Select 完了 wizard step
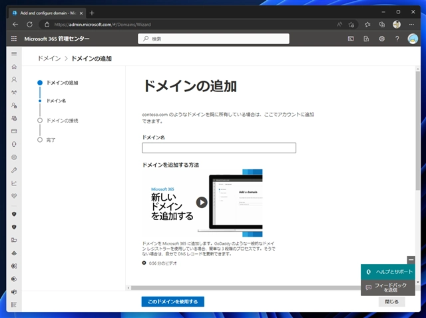The image size is (426, 318). click(51, 140)
